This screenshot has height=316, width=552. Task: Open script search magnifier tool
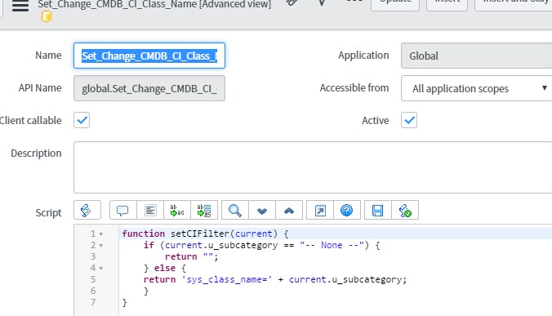click(x=235, y=210)
